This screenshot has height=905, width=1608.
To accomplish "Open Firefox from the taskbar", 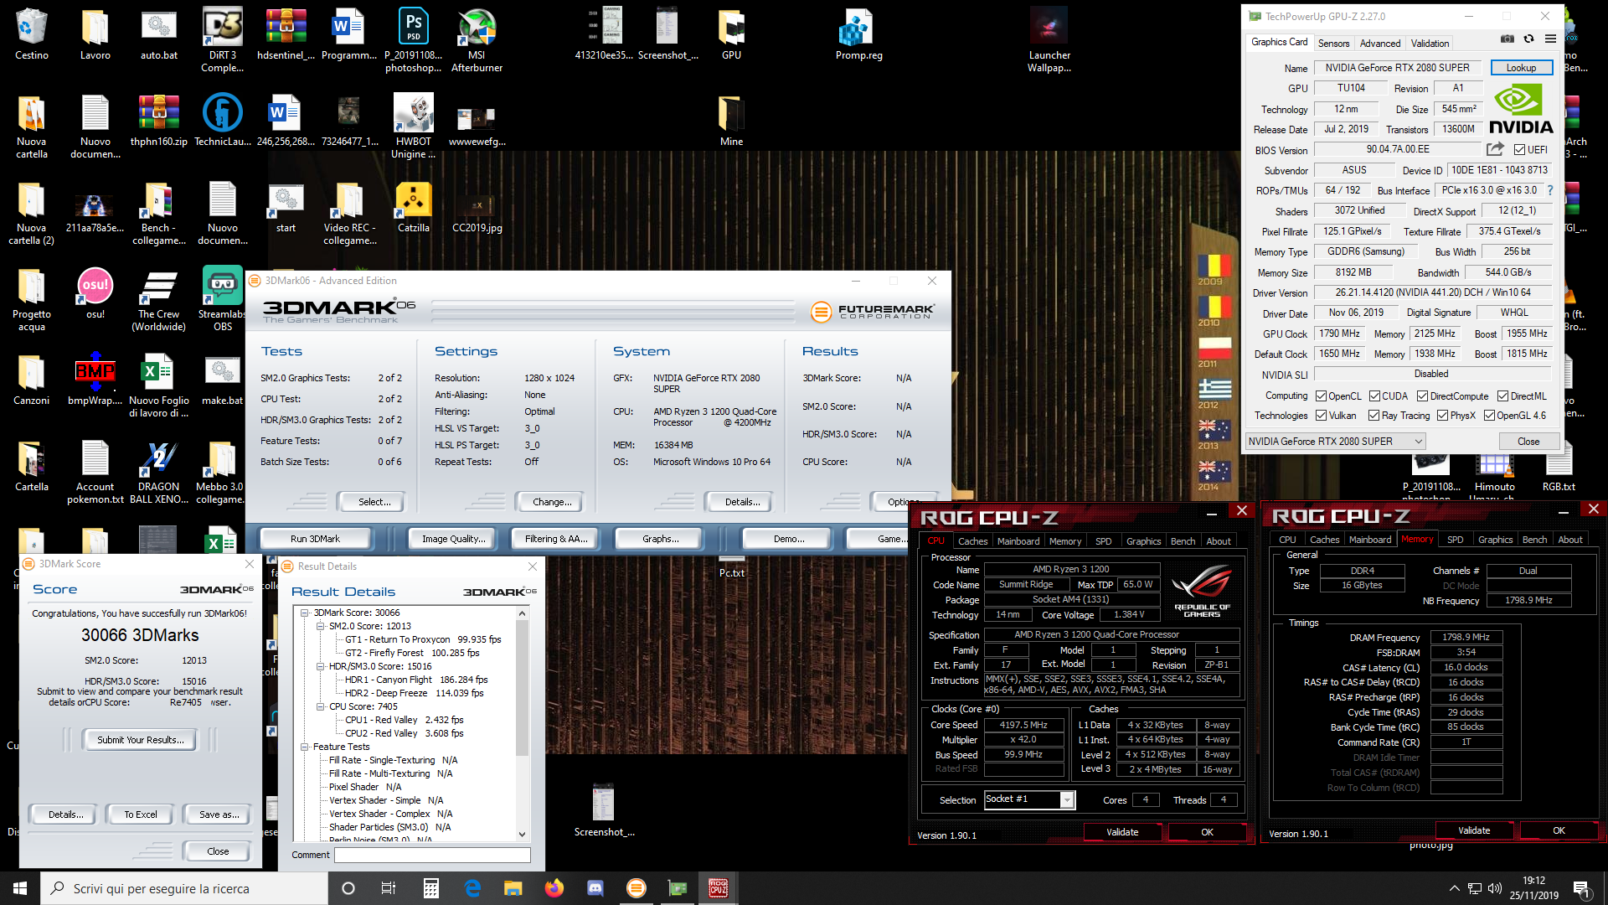I will click(554, 888).
